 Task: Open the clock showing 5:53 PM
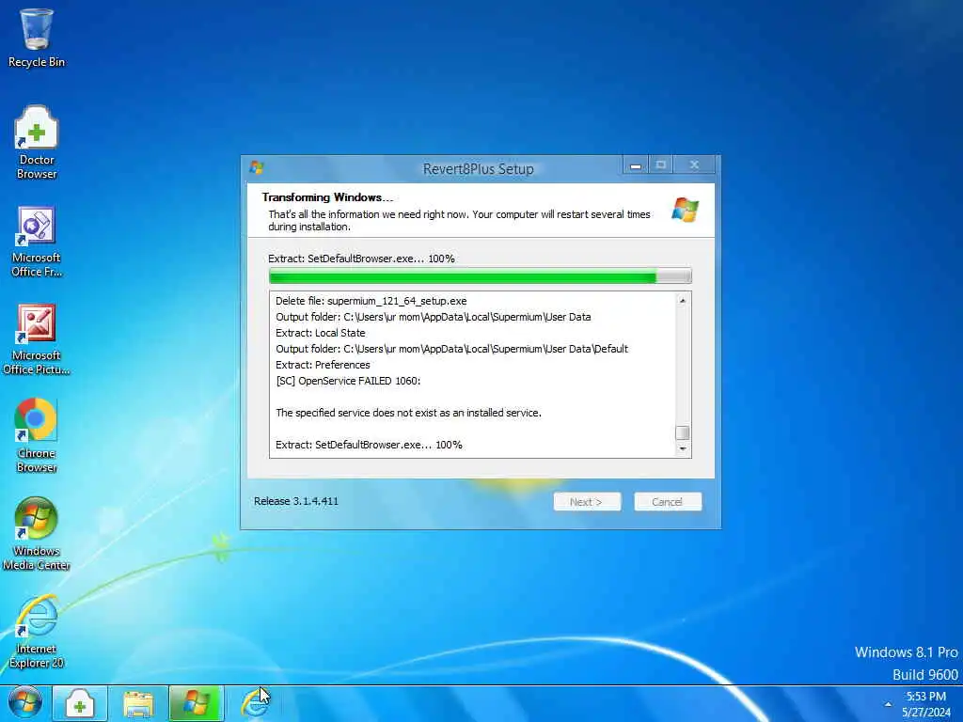coord(926,704)
